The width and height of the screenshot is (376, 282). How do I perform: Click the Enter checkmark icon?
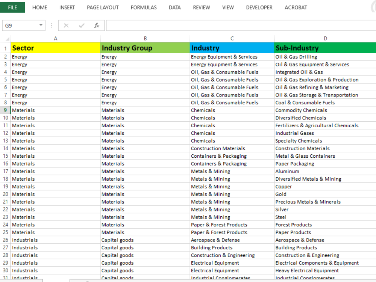tap(82, 26)
